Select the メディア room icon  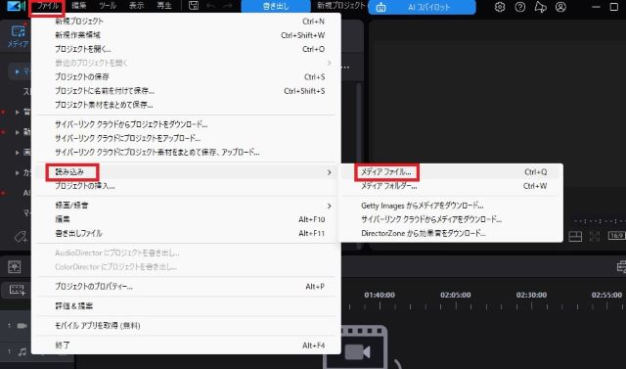[18, 37]
